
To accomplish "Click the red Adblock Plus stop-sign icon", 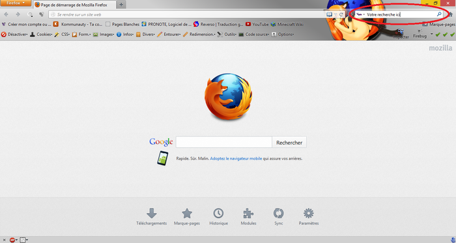I will 12,240.
